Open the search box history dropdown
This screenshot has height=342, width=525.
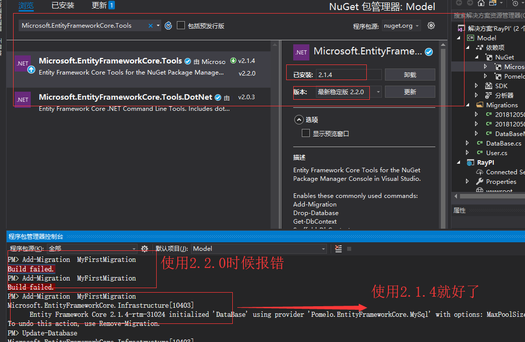coord(158,26)
